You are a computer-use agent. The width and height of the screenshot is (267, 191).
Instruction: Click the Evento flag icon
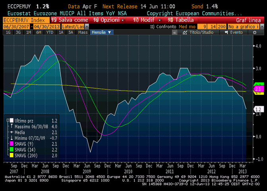(x=228, y=32)
